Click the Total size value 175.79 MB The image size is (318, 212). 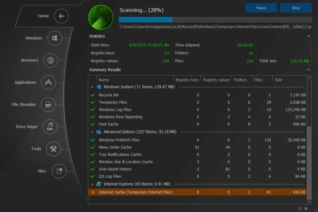300,61
